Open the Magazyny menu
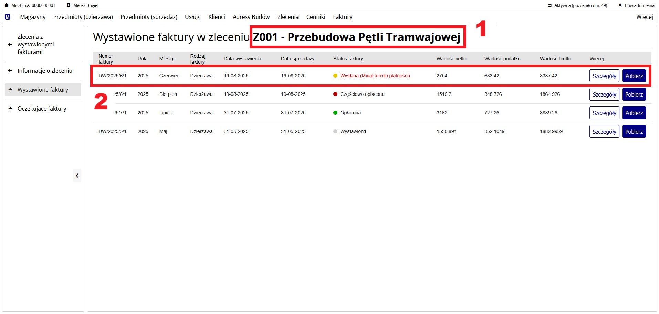Image resolution: width=659 pixels, height=314 pixels. [33, 17]
